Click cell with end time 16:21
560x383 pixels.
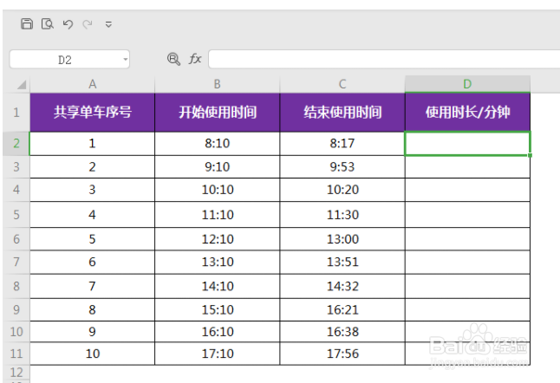(342, 309)
